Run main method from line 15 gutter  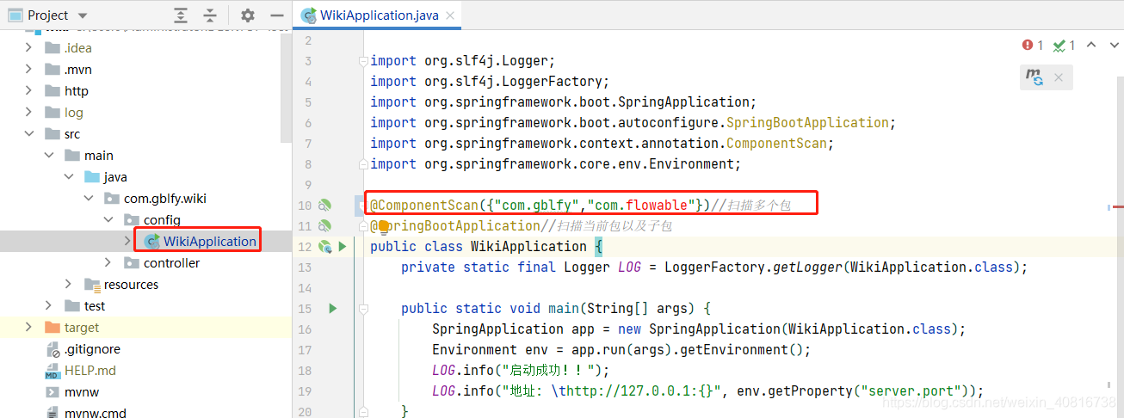[333, 309]
